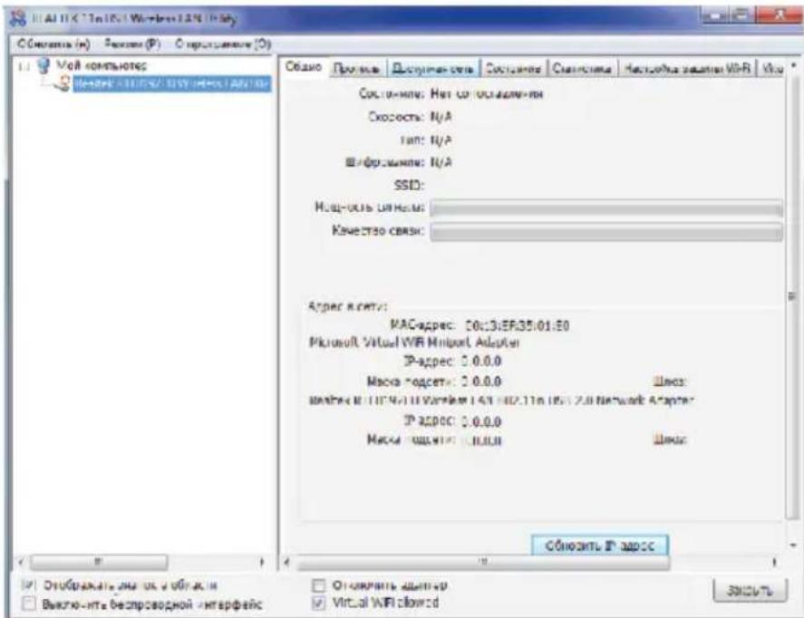
Task: Click the Состояние connection status value
Action: [x=486, y=93]
